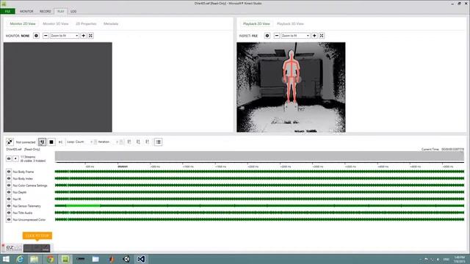
Task: Open Google Chrome from taskbar
Action: (x=50, y=259)
